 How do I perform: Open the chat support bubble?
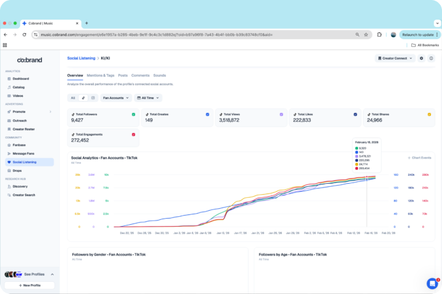click(x=432, y=283)
